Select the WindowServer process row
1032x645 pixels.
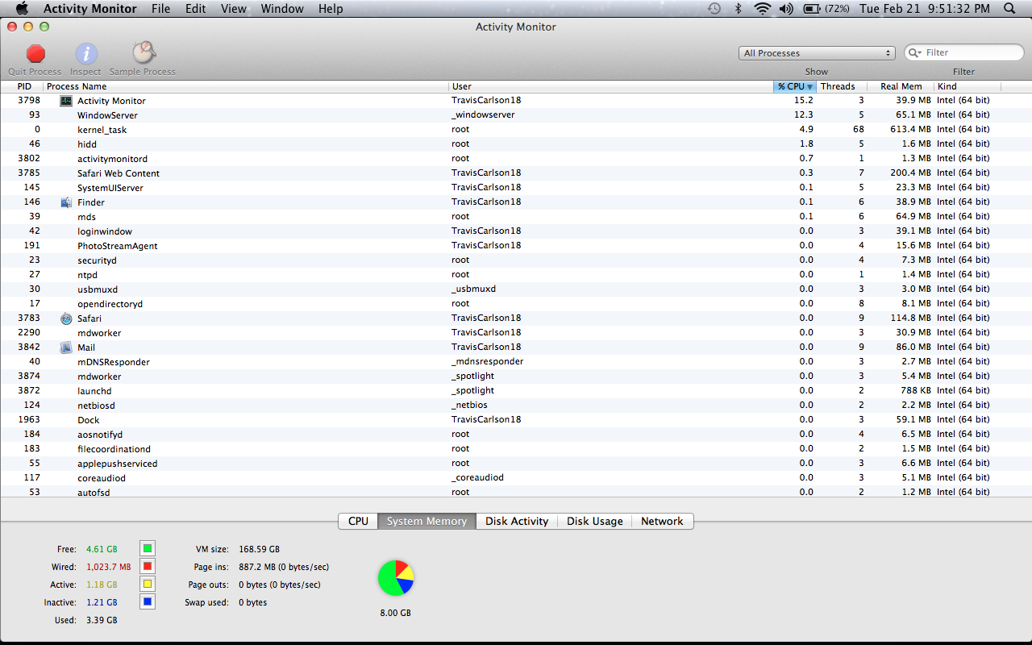point(516,115)
